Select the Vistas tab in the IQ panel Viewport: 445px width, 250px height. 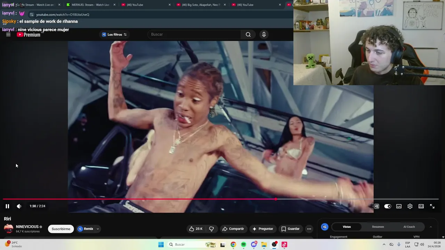(347, 227)
